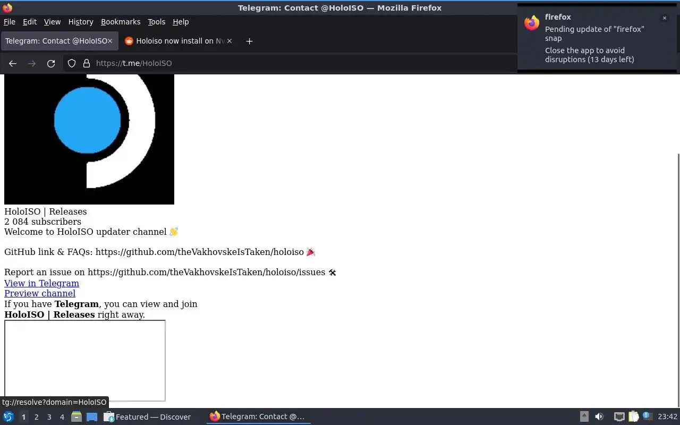Screen dimensions: 680x425
Task: Click the clock showing 23:42
Action: 667,416
